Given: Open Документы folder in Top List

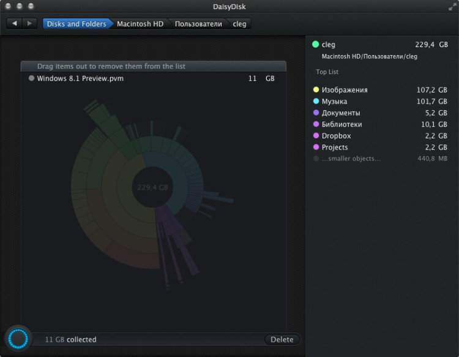Looking at the screenshot, I should (380, 113).
